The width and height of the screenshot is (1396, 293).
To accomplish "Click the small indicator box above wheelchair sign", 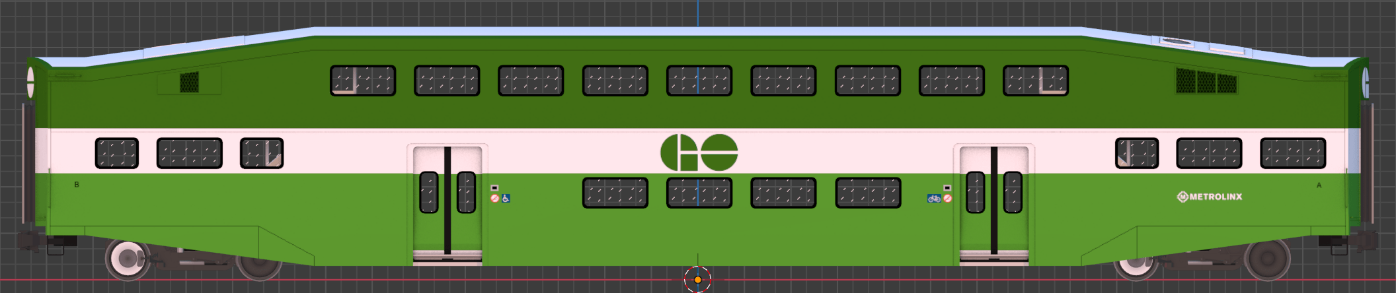I will point(494,188).
